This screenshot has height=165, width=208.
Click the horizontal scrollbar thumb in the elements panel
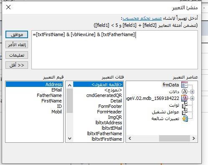point(175,139)
